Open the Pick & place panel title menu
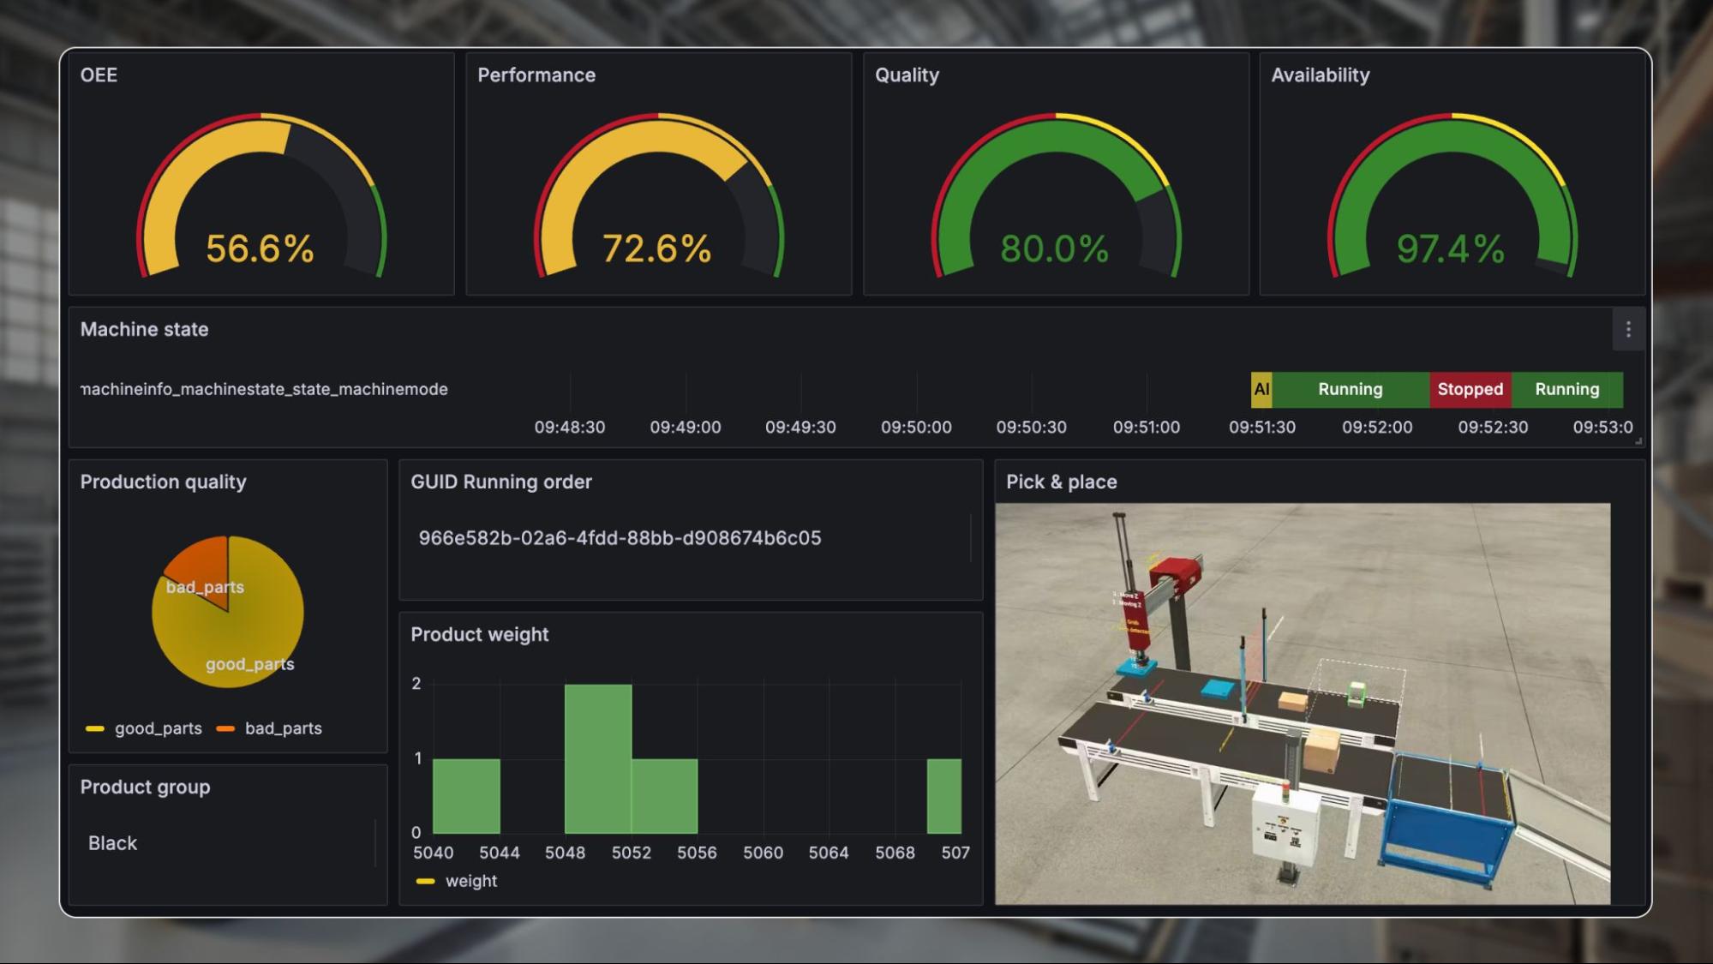 point(1061,482)
